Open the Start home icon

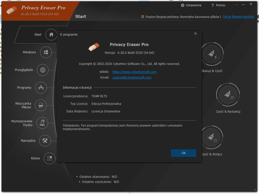(x=51, y=34)
